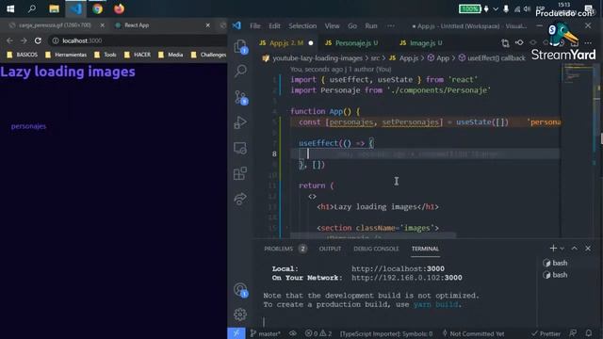The width and height of the screenshot is (603, 339).
Task: Open the Challenges bookmarks folder
Action: (x=209, y=55)
